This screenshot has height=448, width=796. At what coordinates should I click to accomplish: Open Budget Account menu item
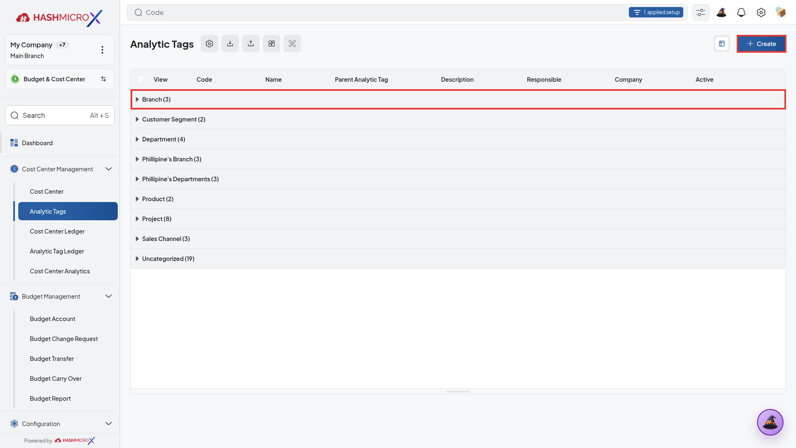tap(68, 319)
